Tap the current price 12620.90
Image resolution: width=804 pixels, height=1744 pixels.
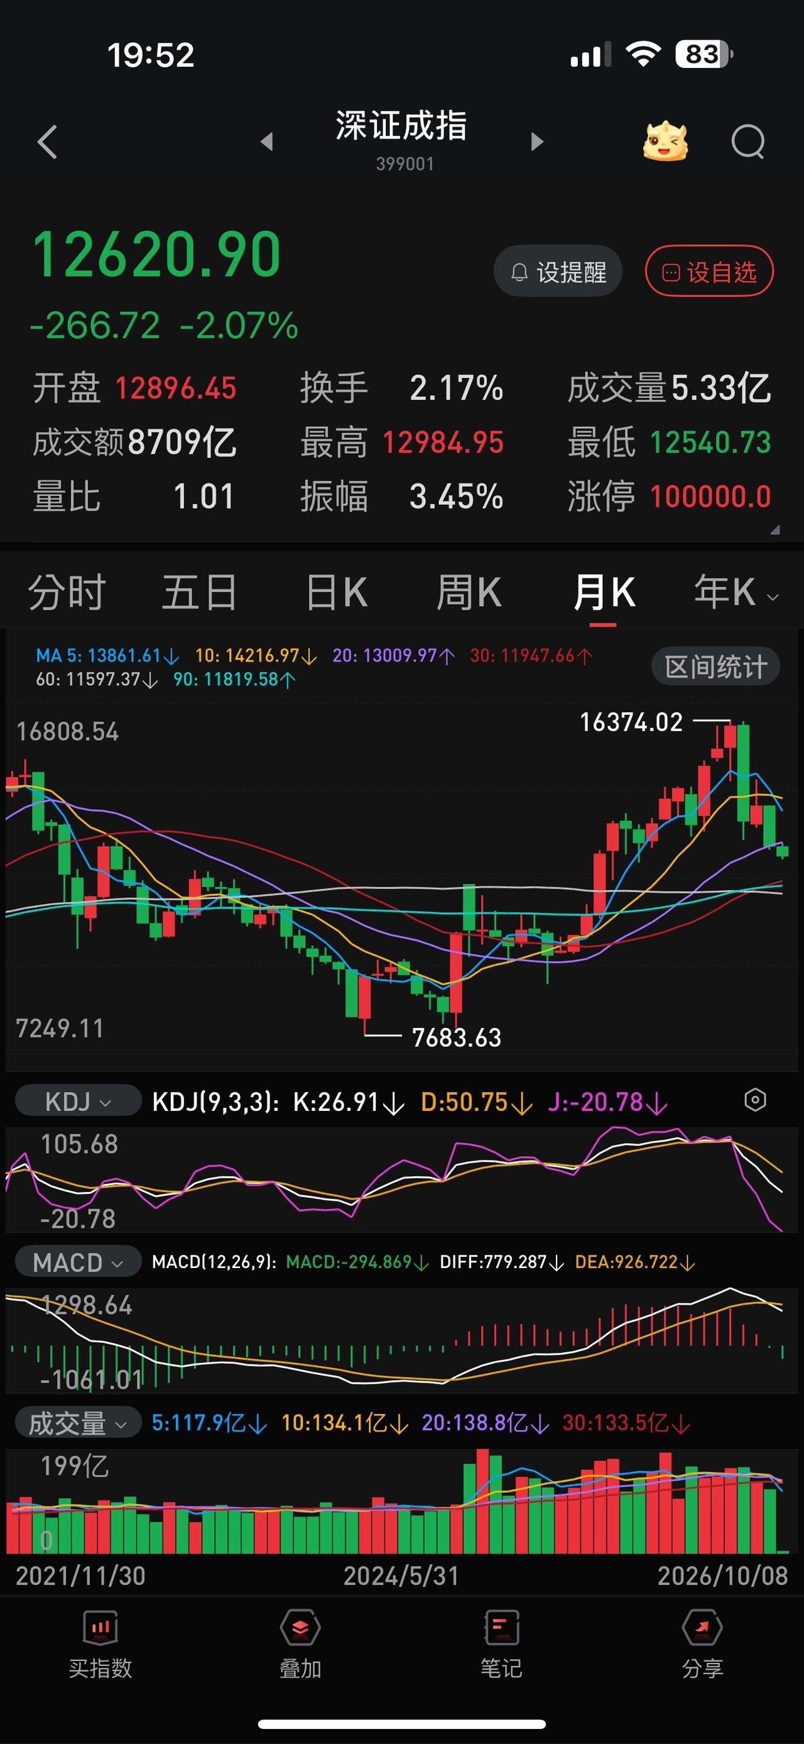pos(157,255)
